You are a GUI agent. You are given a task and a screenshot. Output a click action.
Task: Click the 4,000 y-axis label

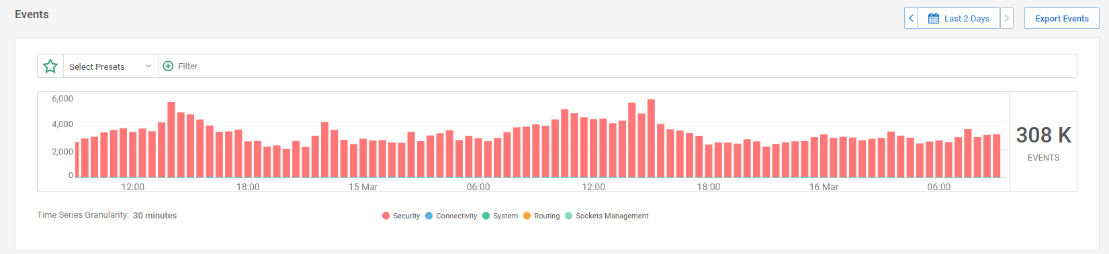[x=62, y=124]
